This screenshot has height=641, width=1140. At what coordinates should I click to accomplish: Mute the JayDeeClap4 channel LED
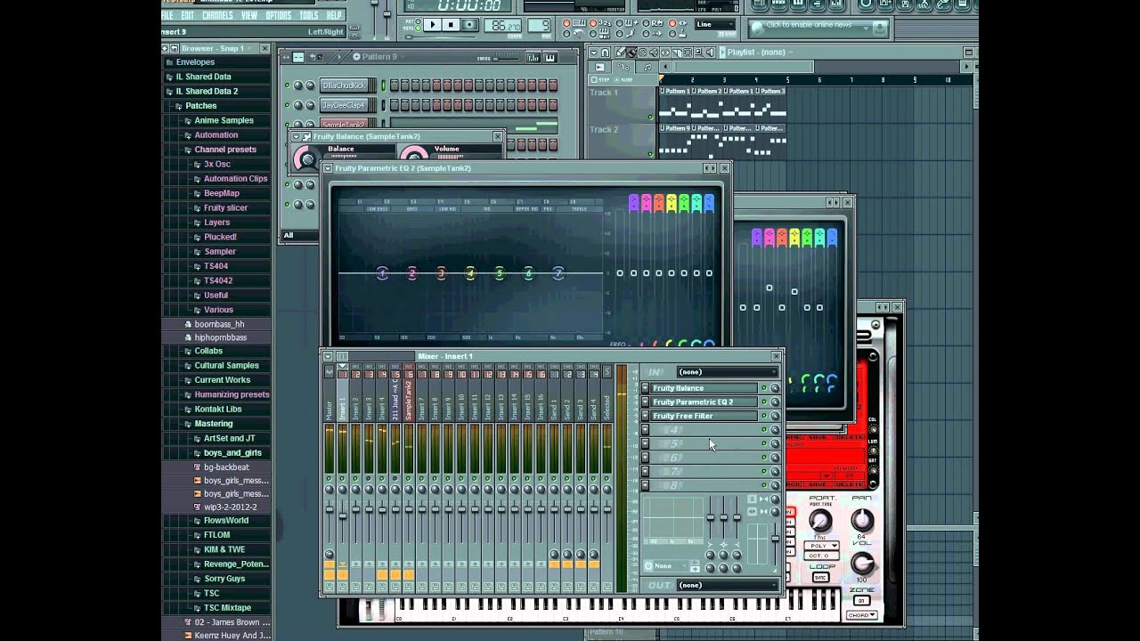(x=287, y=105)
